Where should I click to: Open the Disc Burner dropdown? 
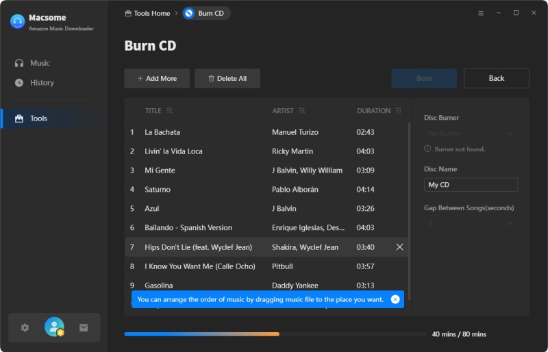point(471,134)
